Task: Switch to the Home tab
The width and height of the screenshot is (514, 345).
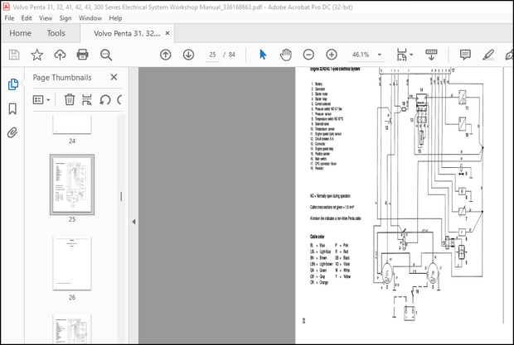Action: [21, 33]
